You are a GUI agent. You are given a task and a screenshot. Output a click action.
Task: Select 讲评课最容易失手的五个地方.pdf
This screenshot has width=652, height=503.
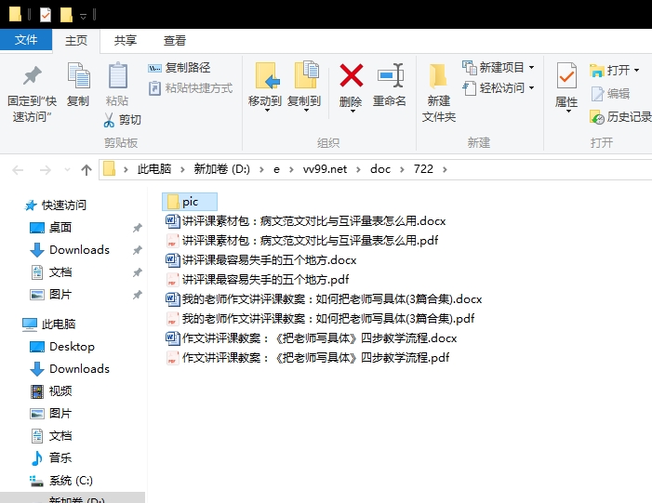coord(258,280)
